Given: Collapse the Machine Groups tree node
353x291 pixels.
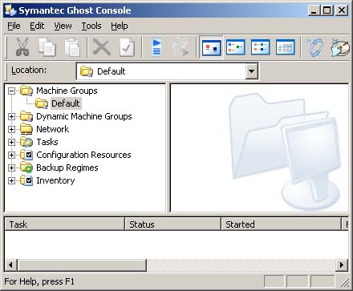Looking at the screenshot, I should [x=11, y=91].
